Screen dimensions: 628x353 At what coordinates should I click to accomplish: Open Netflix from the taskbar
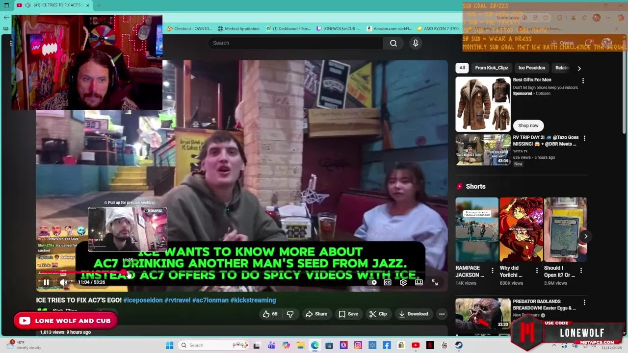tap(430, 345)
